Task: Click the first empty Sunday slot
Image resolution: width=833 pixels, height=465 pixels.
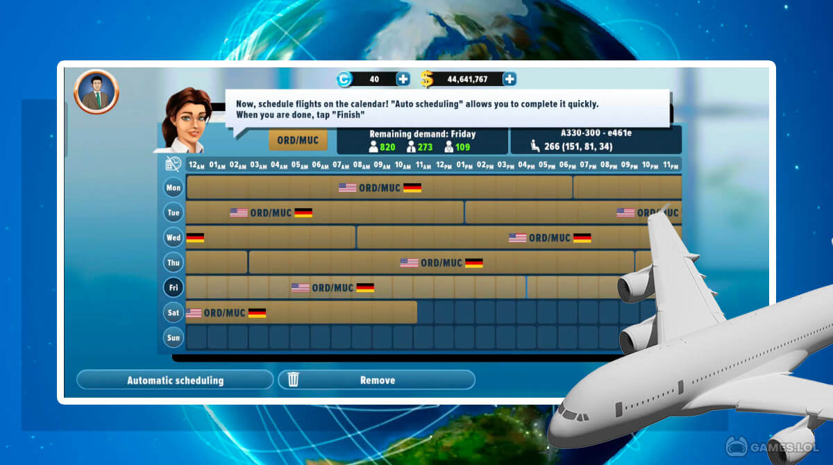Action: pyautogui.click(x=196, y=337)
